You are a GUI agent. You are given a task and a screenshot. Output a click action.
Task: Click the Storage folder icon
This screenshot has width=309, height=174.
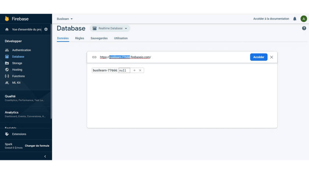[7, 63]
